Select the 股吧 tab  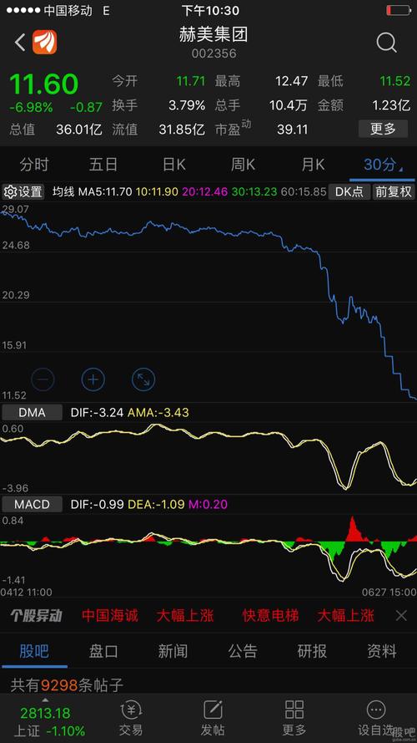(34, 651)
